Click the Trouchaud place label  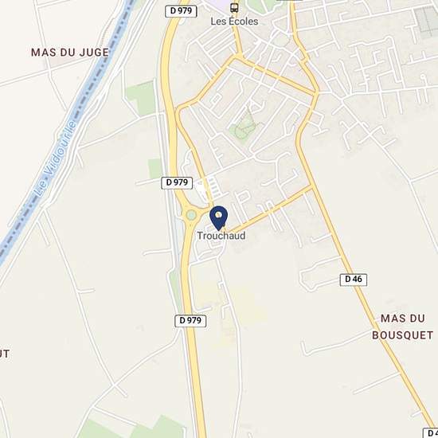[221, 236]
